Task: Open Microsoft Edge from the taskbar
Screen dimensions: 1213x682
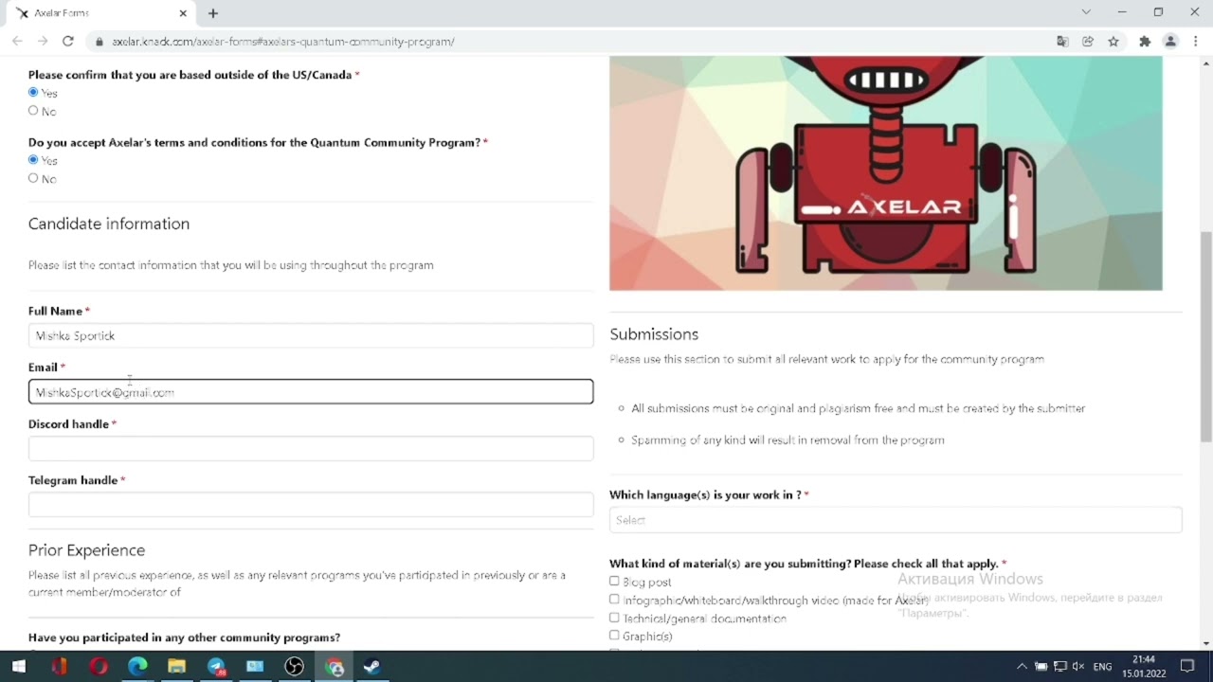Action: tap(137, 666)
